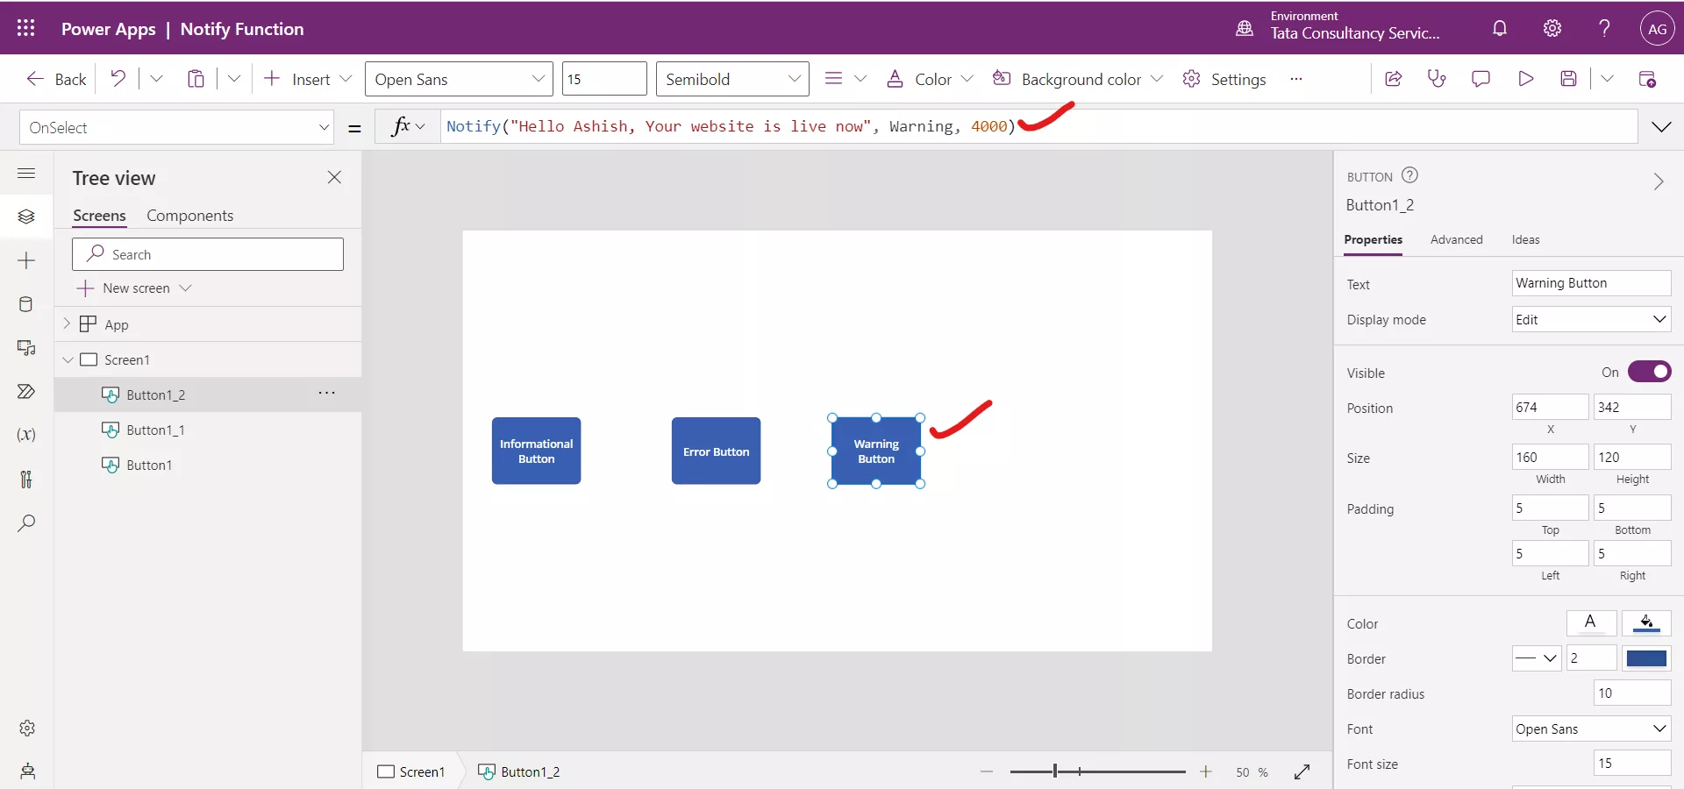
Task: Open Settings in the toolbar
Action: click(1224, 79)
